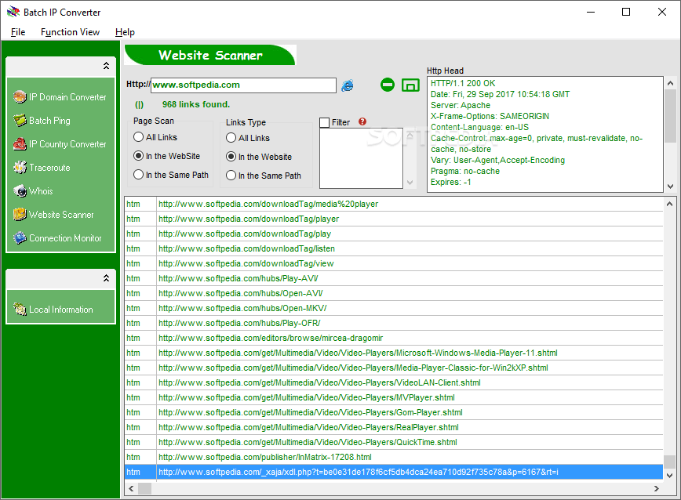Collapse the Local Information sidebar panel

(106, 278)
